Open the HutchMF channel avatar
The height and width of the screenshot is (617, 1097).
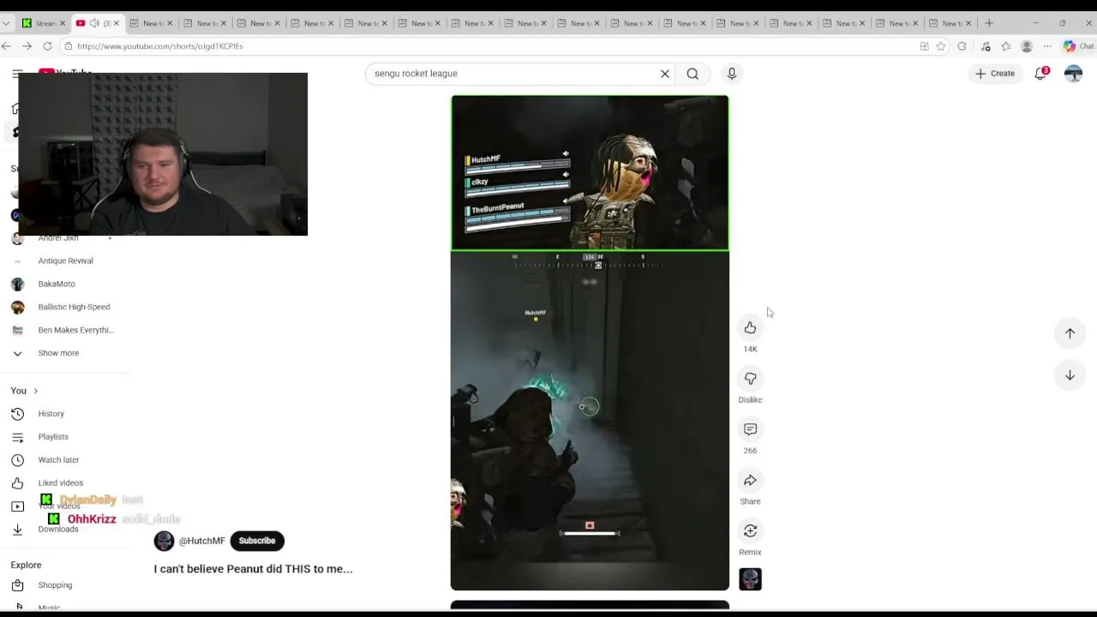pyautogui.click(x=164, y=541)
